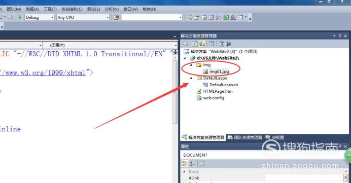The width and height of the screenshot is (351, 183).
Task: Open the Toolbox wrench-and-hammer icon
Action: click(219, 17)
